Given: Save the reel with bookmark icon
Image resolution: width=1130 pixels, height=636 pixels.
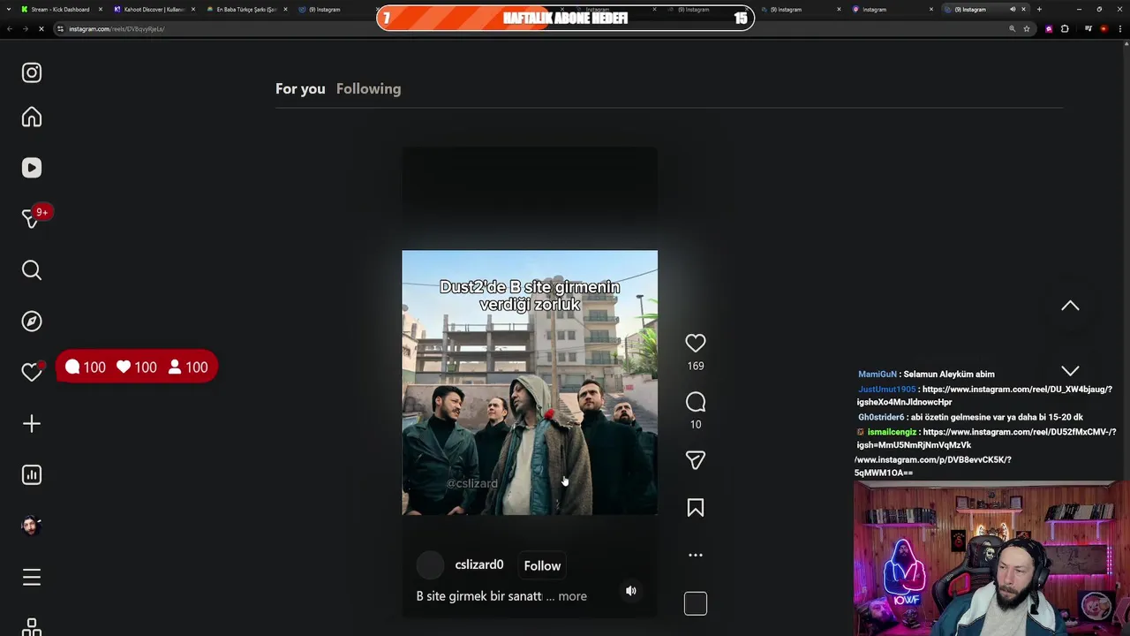Looking at the screenshot, I should (696, 508).
